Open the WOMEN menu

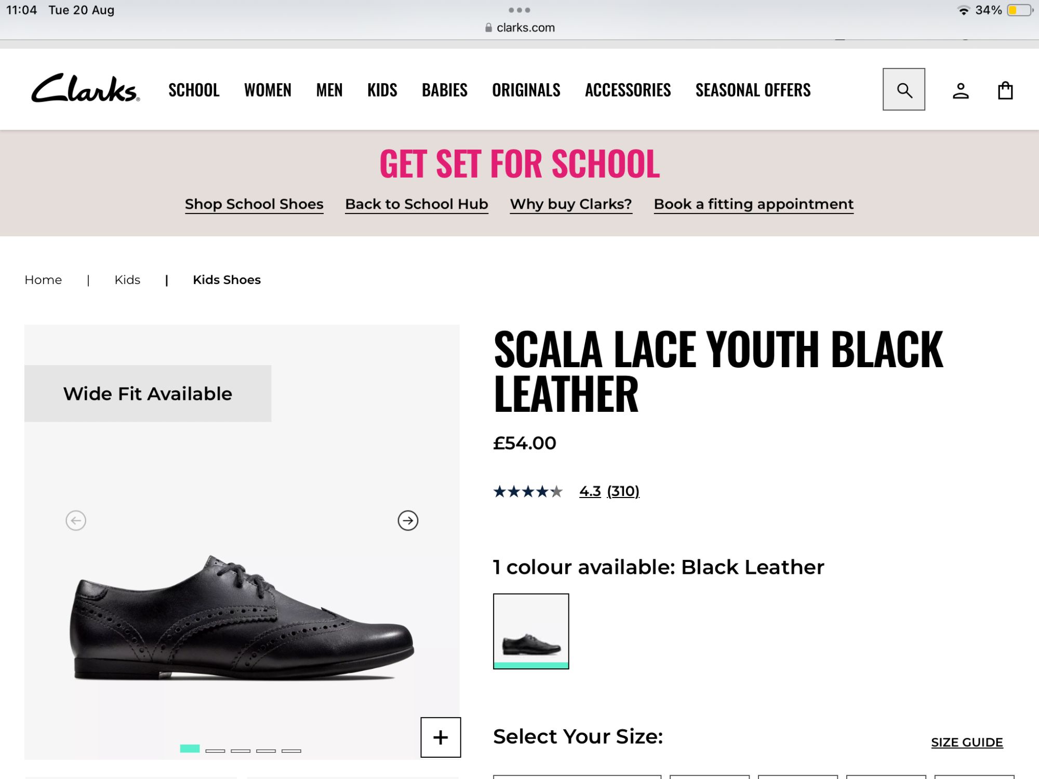point(268,90)
